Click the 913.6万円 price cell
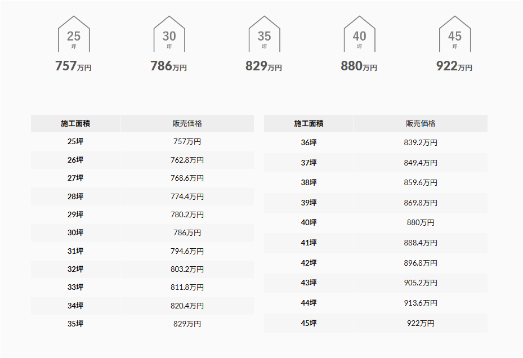 (421, 303)
